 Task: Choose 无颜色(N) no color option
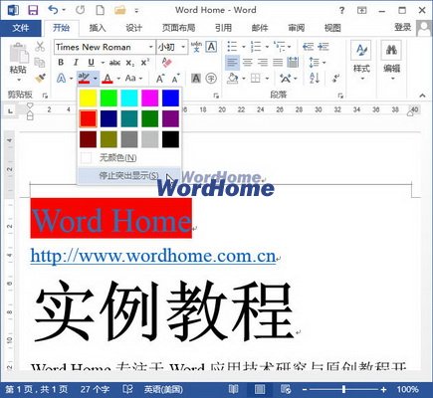click(x=129, y=157)
